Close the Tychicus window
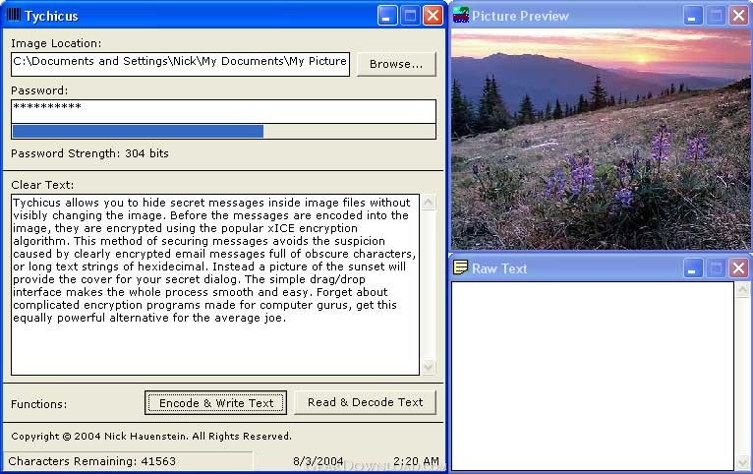Screen dimensions: 753x474 [x=433, y=16]
